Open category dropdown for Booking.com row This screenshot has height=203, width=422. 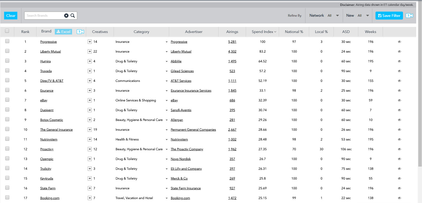pos(166,198)
